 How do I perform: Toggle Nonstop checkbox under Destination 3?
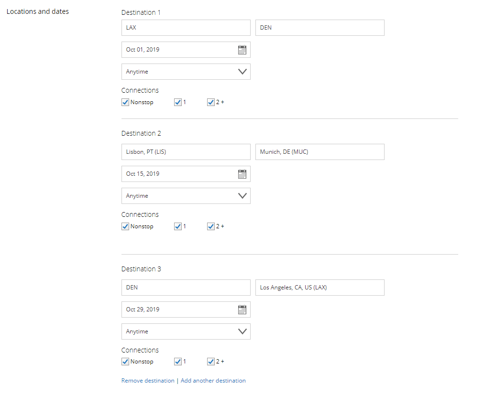coord(125,362)
